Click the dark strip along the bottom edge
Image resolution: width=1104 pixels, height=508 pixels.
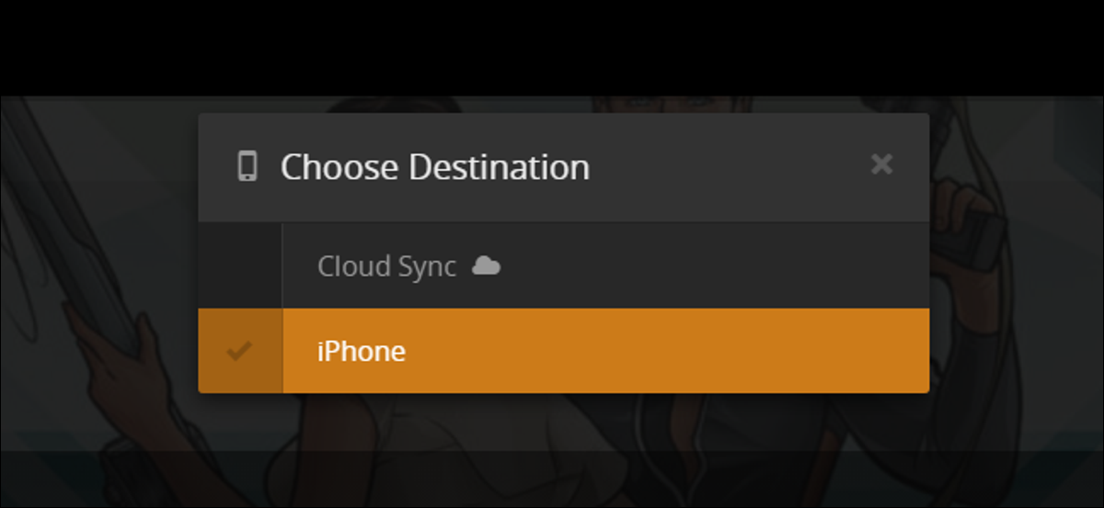[x=552, y=478]
